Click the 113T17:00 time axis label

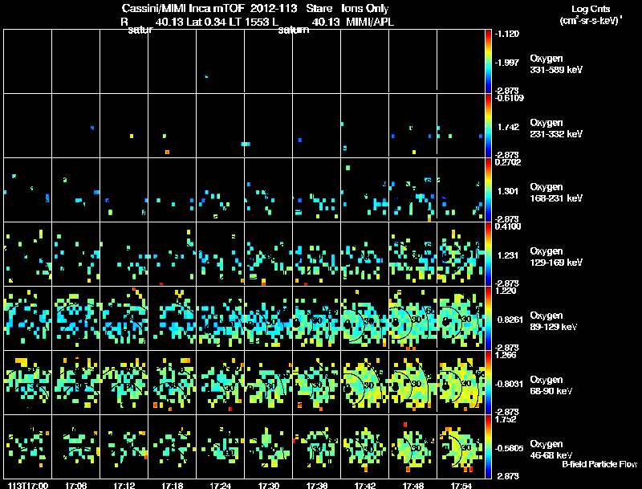pos(28,486)
